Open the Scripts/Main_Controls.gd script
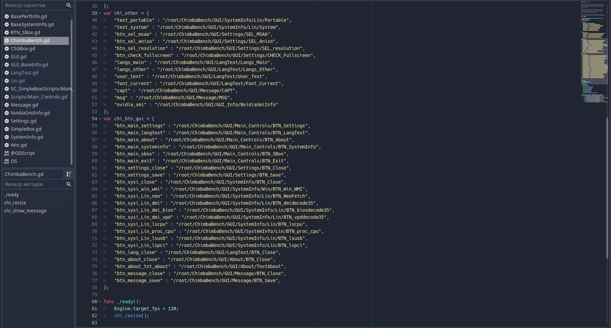The image size is (611, 328). pos(36,97)
